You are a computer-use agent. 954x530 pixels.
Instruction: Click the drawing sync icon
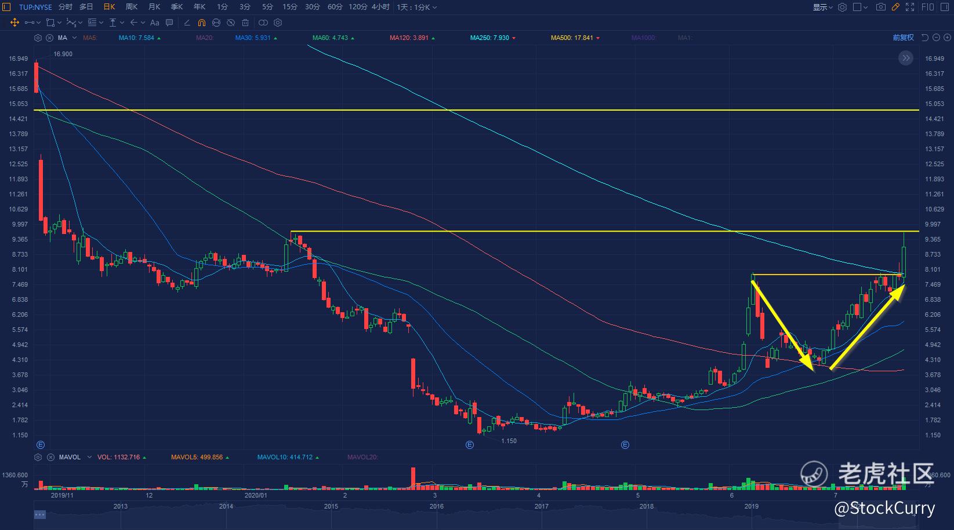(216, 23)
